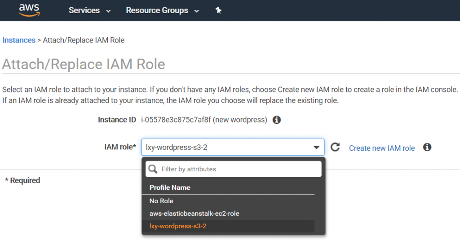
Task: Click the pin shortcut icon in navbar
Action: (218, 10)
